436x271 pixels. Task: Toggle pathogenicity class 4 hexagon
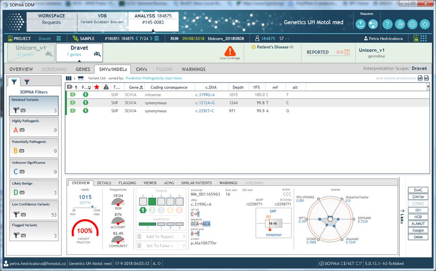pos(170,211)
